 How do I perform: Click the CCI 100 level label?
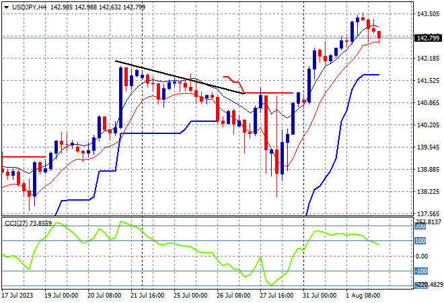pos(420,241)
